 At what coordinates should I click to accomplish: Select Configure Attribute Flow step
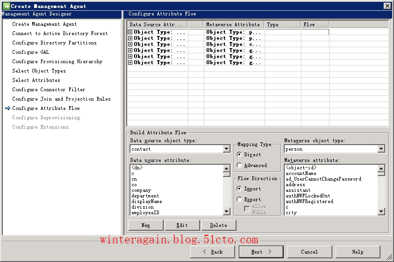point(46,108)
